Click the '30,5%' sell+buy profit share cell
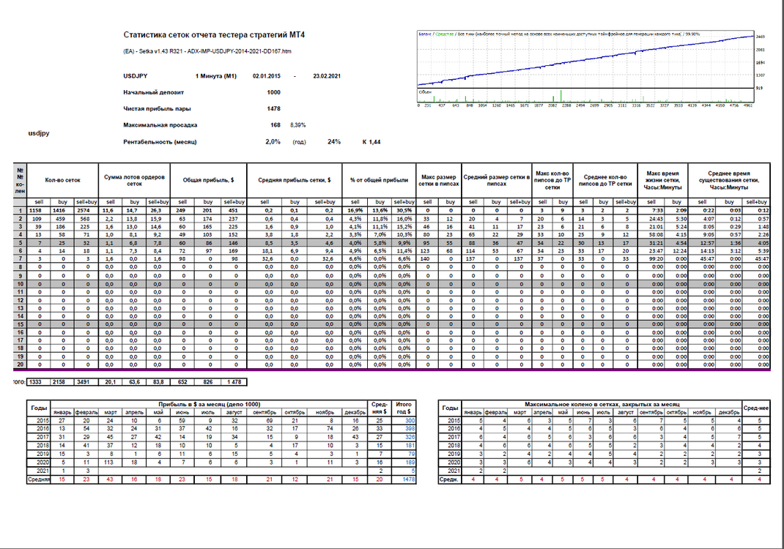The image size is (784, 549). click(404, 210)
